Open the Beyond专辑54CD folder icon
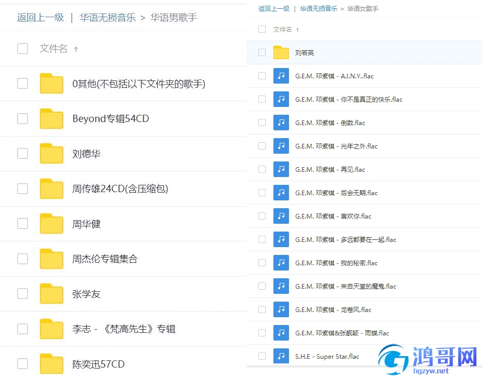 tap(51, 118)
